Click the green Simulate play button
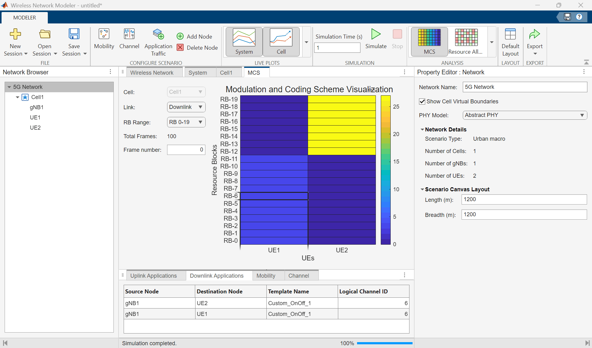The image size is (592, 348). (376, 34)
